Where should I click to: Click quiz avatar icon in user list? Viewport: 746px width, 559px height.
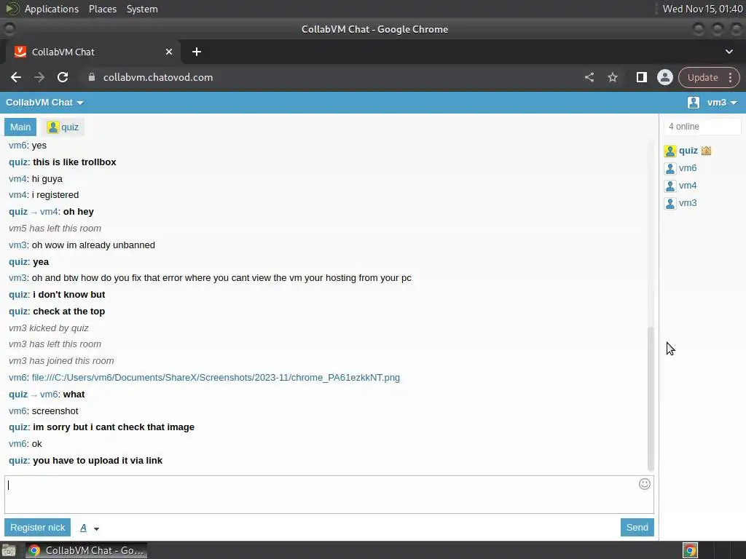pos(670,151)
